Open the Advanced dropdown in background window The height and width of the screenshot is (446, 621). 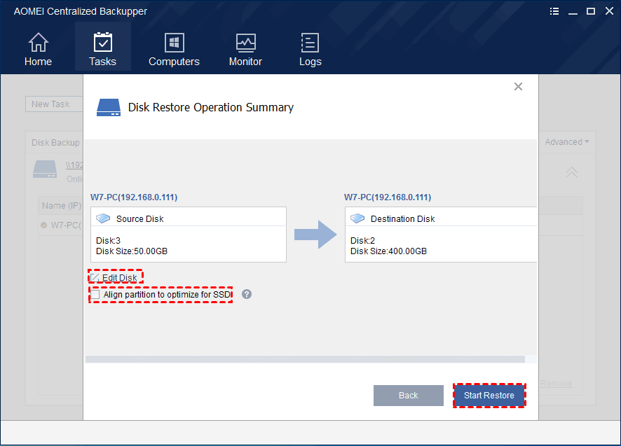click(567, 141)
